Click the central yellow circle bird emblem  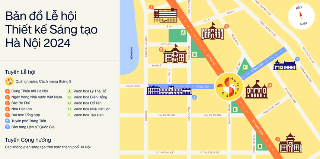[229, 86]
